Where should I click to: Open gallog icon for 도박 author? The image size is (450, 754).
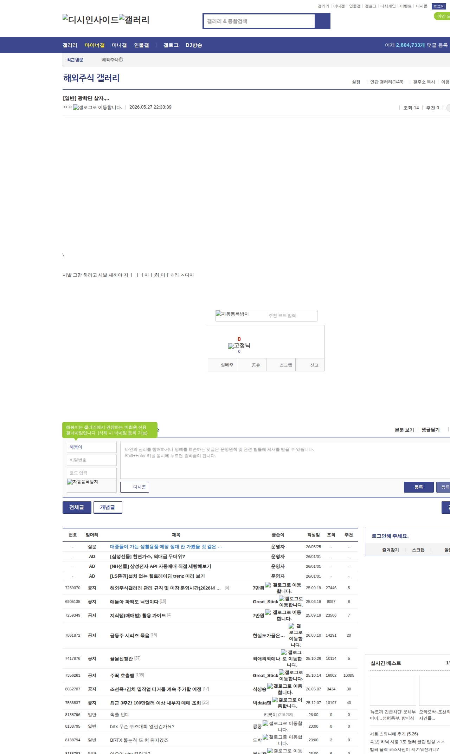click(x=283, y=740)
